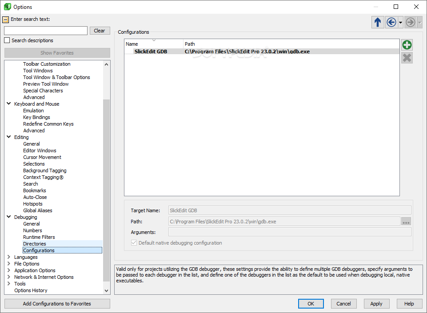Go up one level with blue up arrow
The width and height of the screenshot is (427, 313).
pyautogui.click(x=377, y=22)
